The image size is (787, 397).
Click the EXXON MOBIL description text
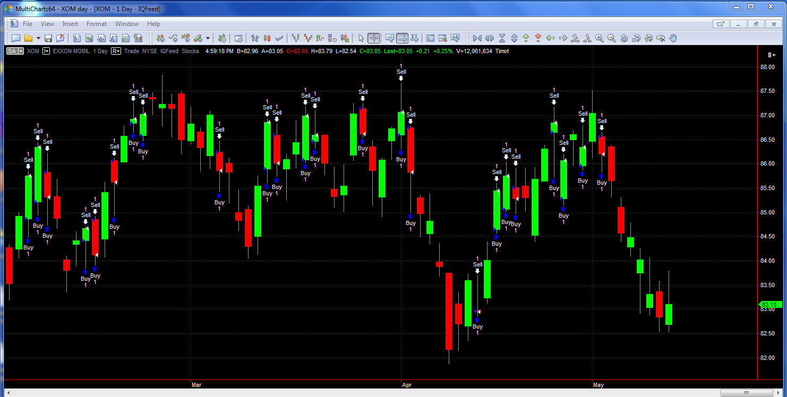pyautogui.click(x=71, y=51)
